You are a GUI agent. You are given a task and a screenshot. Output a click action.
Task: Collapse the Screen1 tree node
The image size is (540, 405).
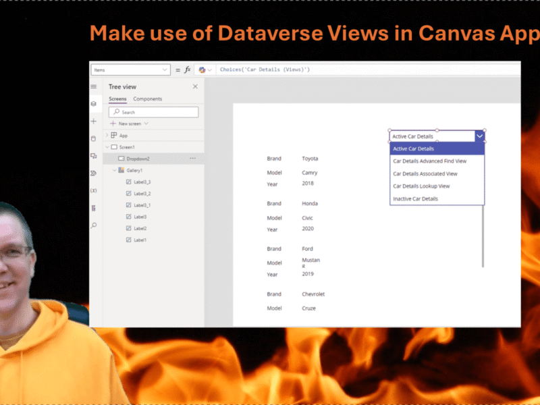(x=107, y=147)
